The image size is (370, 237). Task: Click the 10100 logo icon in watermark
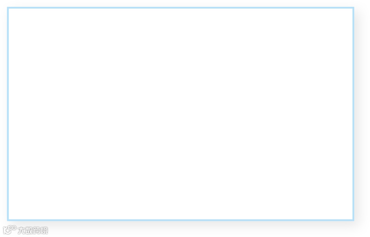click(x=10, y=230)
